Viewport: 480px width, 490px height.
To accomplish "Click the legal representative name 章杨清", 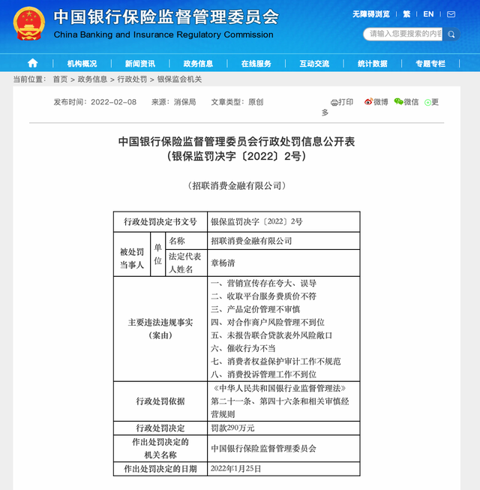I will (223, 263).
